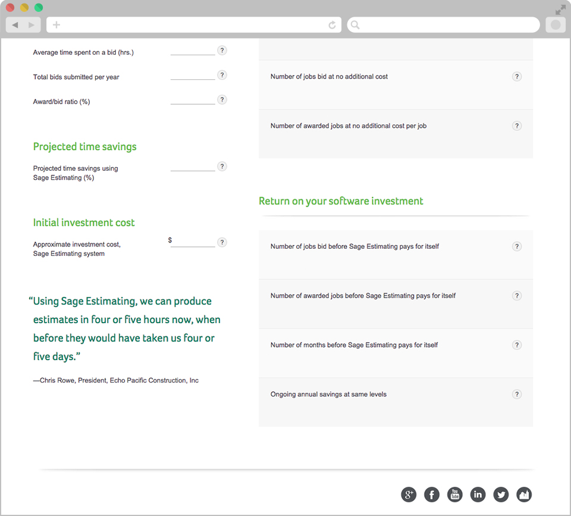This screenshot has height=516, width=571.
Task: Show help for Average time spent on a bid
Action: tap(222, 50)
